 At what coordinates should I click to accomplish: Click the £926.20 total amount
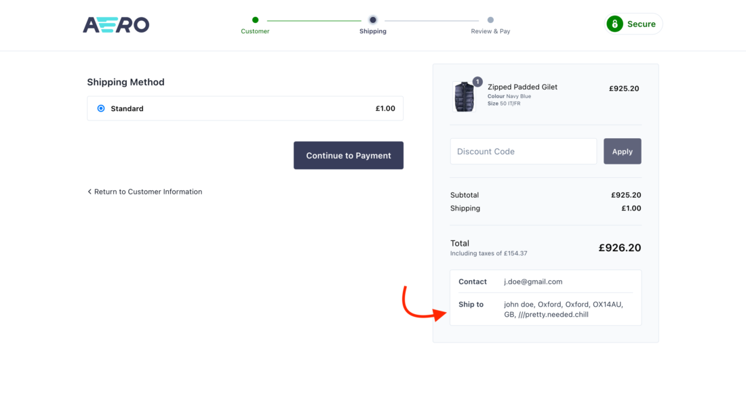point(619,248)
